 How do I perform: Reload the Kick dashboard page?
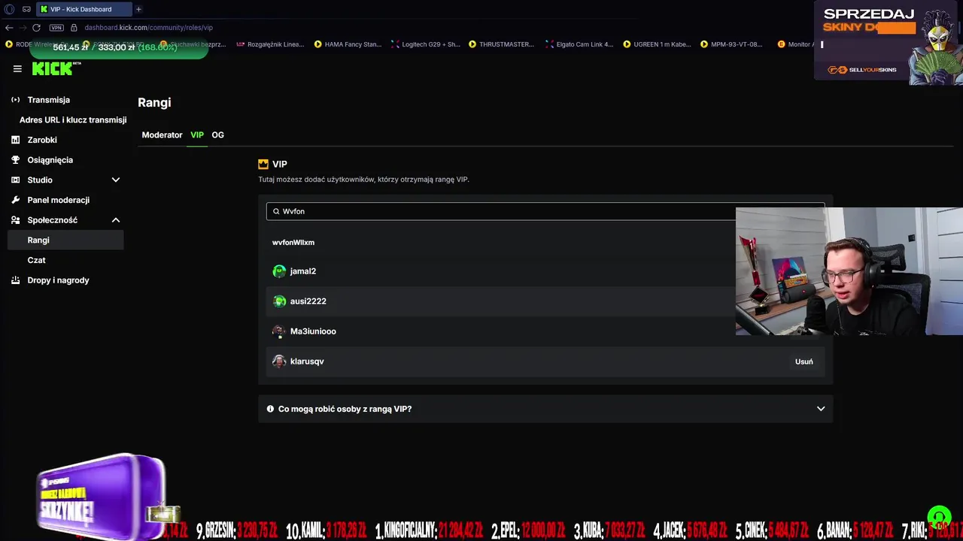(36, 28)
